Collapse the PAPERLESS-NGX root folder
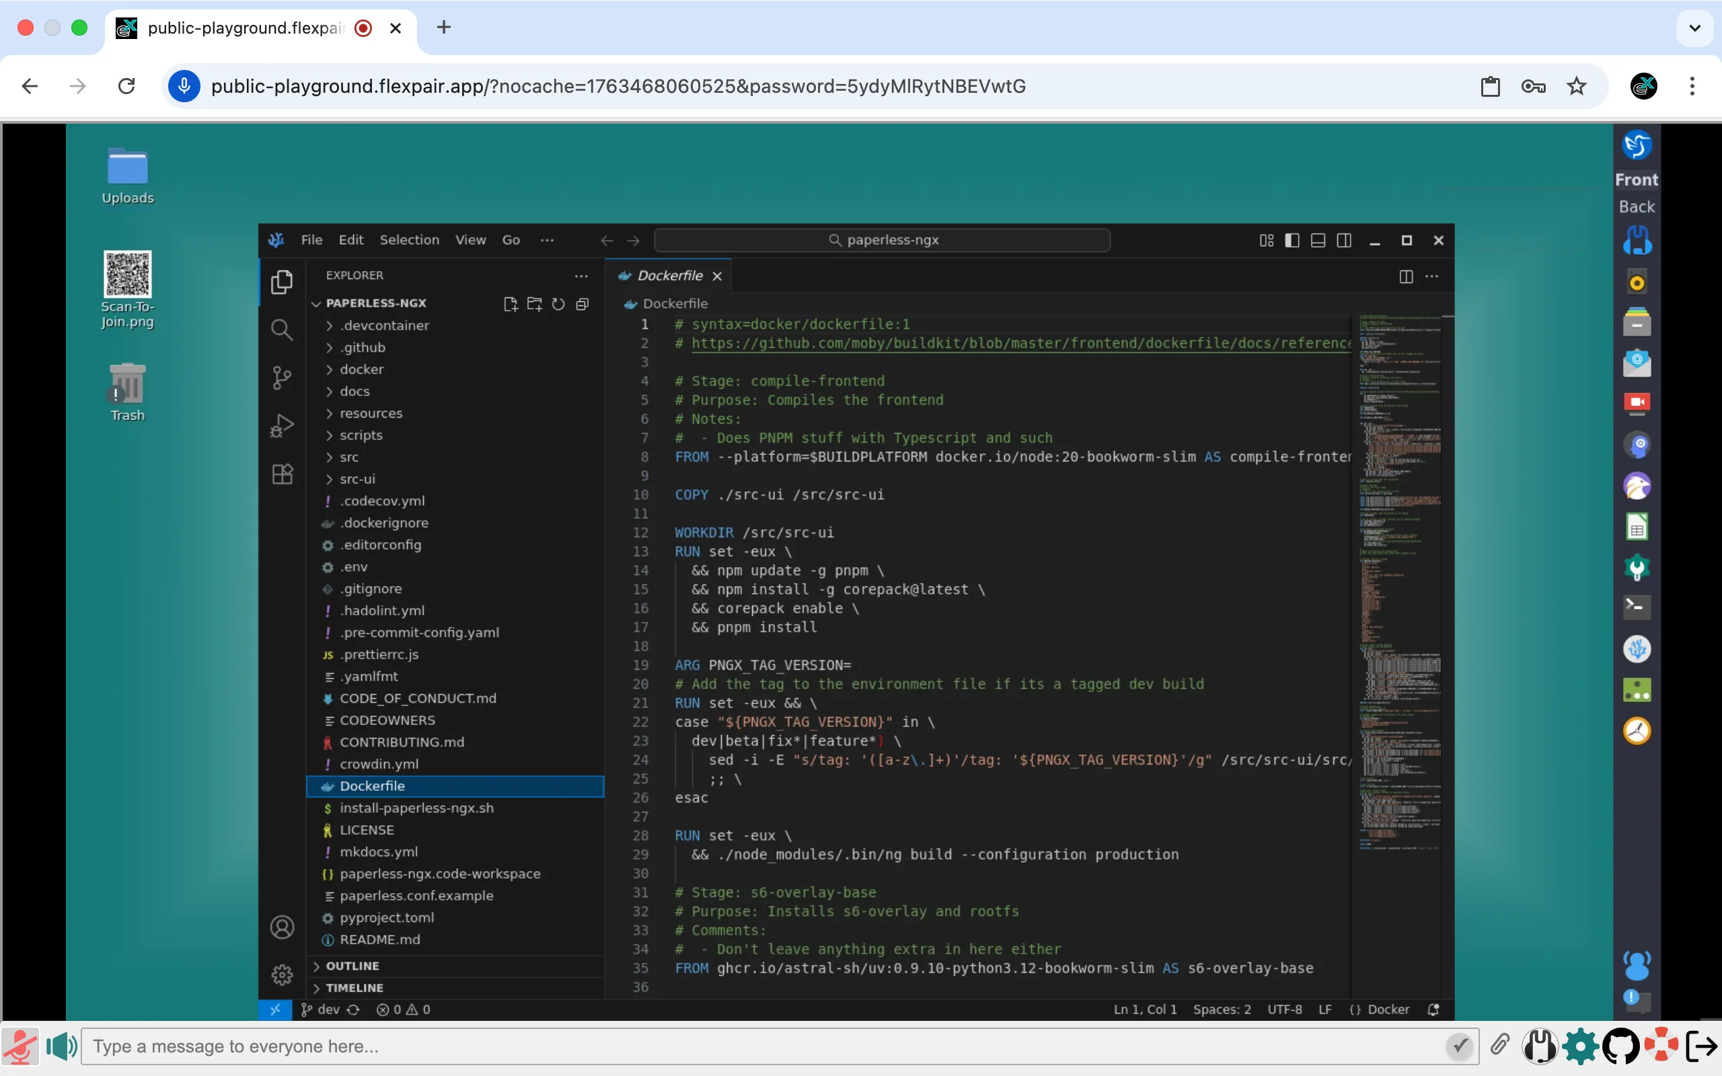This screenshot has width=1722, height=1076. [376, 303]
